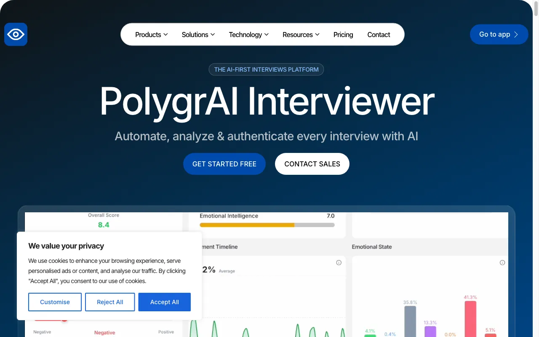The height and width of the screenshot is (337, 539).
Task: Click the 35.8% gray bar
Action: coord(410,321)
